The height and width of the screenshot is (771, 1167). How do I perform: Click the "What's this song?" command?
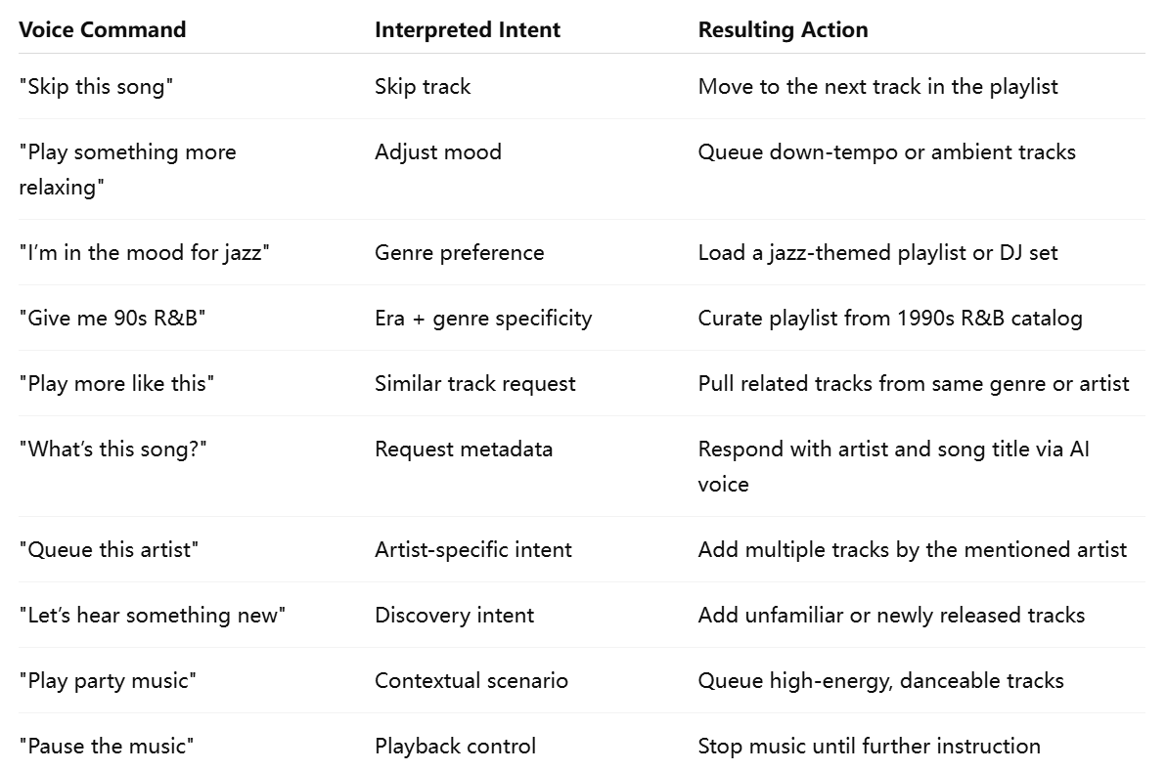[112, 450]
